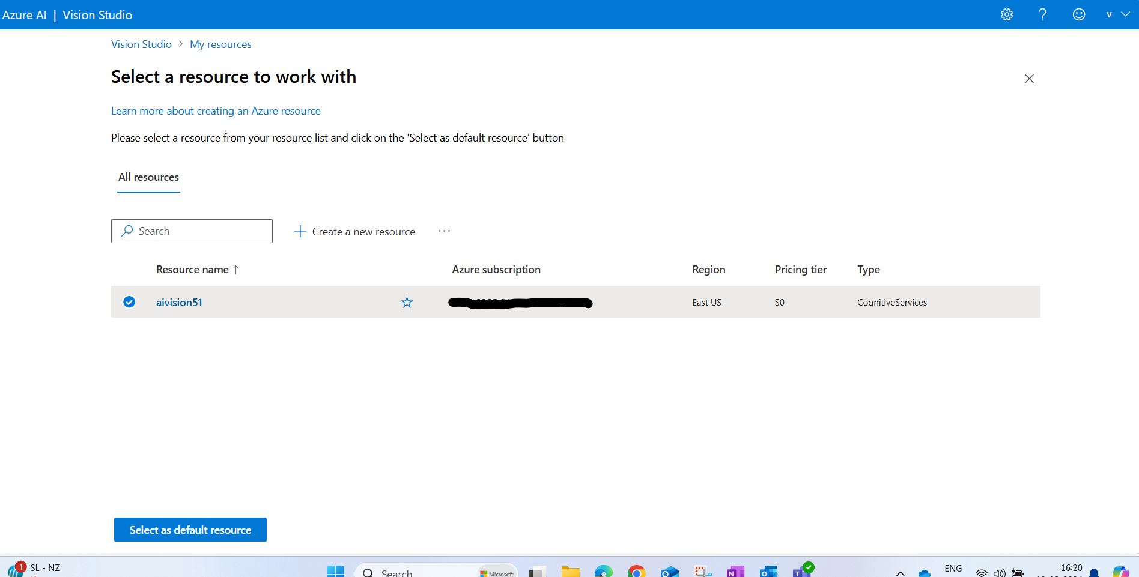Click the East US region cell
The height and width of the screenshot is (577, 1139).
(706, 303)
